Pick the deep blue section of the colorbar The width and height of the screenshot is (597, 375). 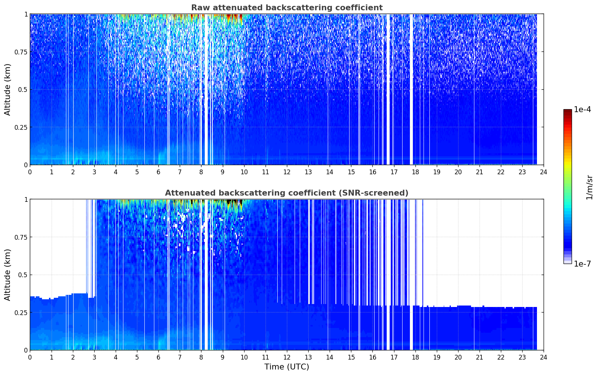point(568,243)
